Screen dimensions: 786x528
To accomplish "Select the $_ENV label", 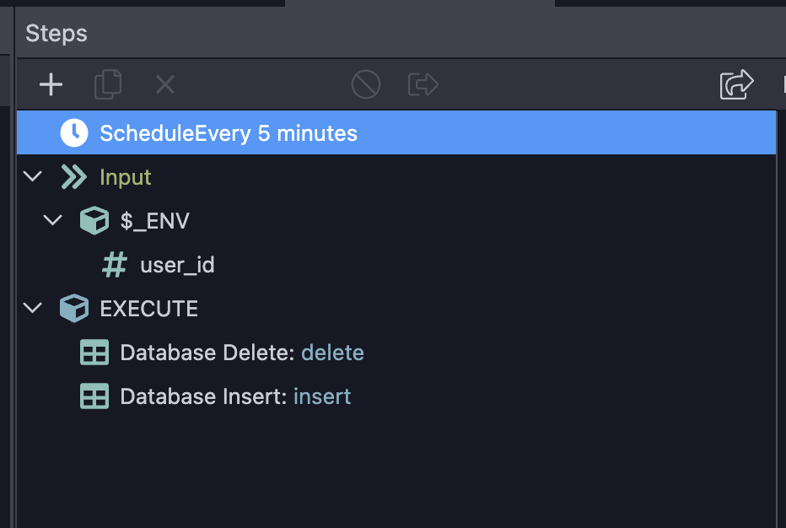I will pos(155,221).
